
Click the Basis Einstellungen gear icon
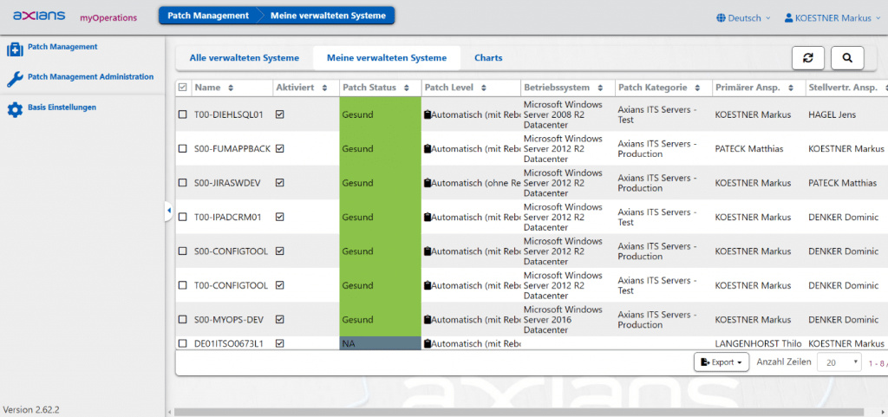(x=14, y=109)
